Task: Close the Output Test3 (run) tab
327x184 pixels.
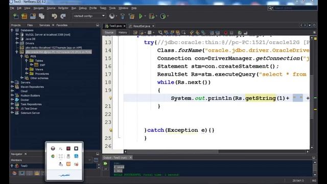Action: (x=131, y=157)
